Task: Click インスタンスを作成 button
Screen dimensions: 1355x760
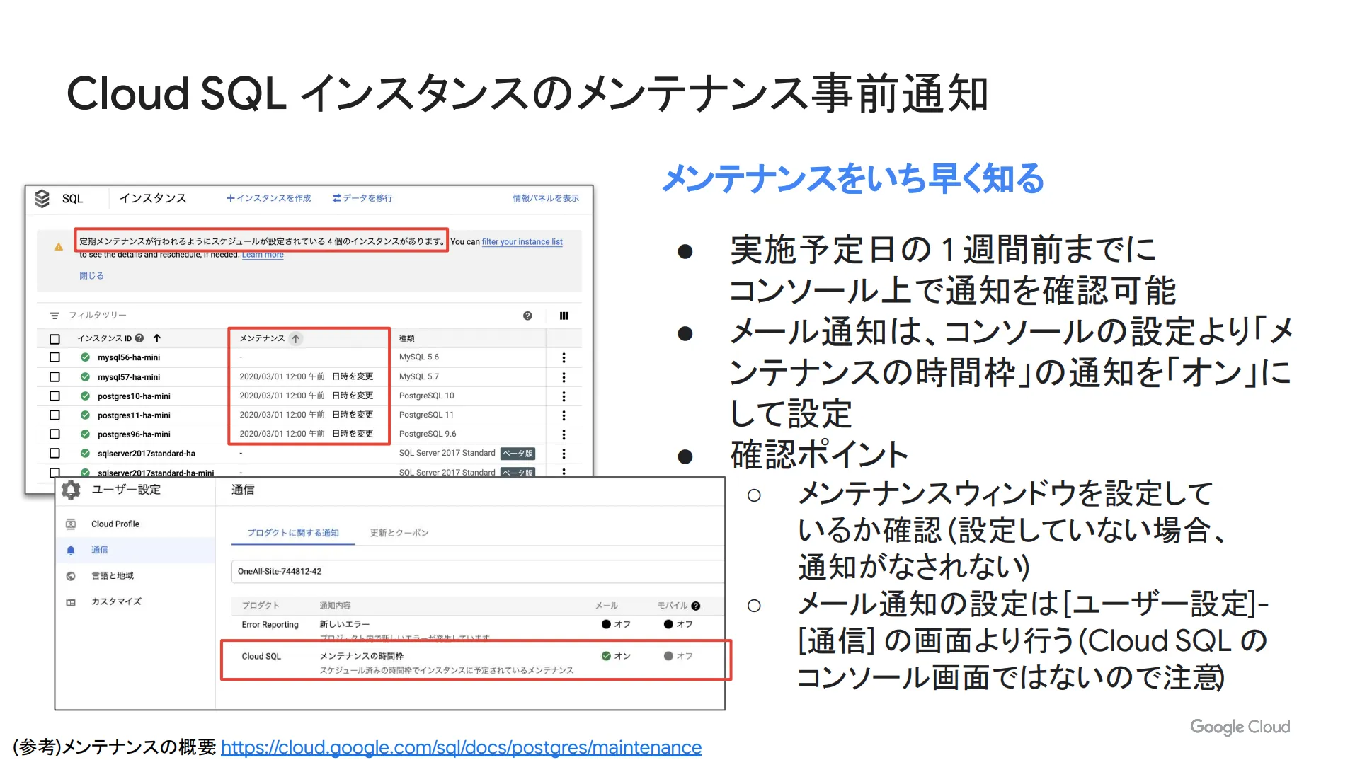Action: tap(268, 198)
